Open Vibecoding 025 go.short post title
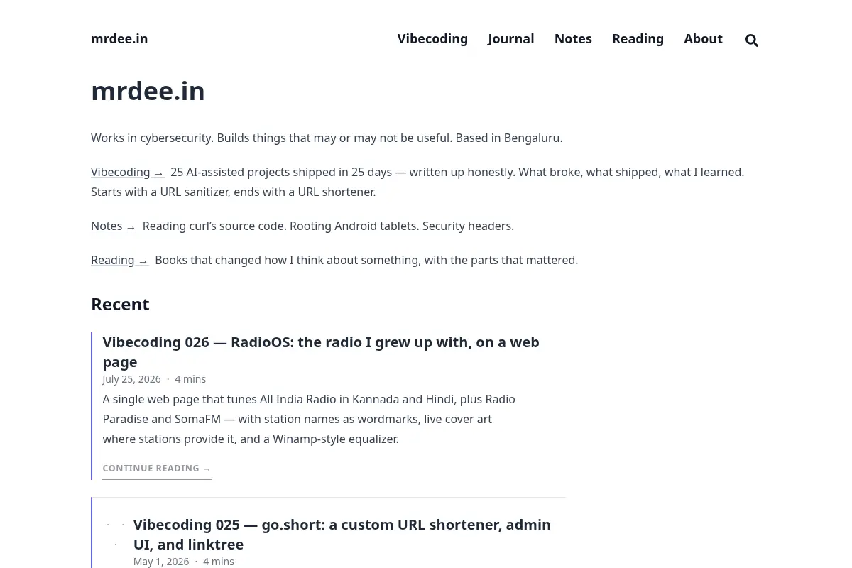Viewport: 852px width, 568px height. pos(342,534)
